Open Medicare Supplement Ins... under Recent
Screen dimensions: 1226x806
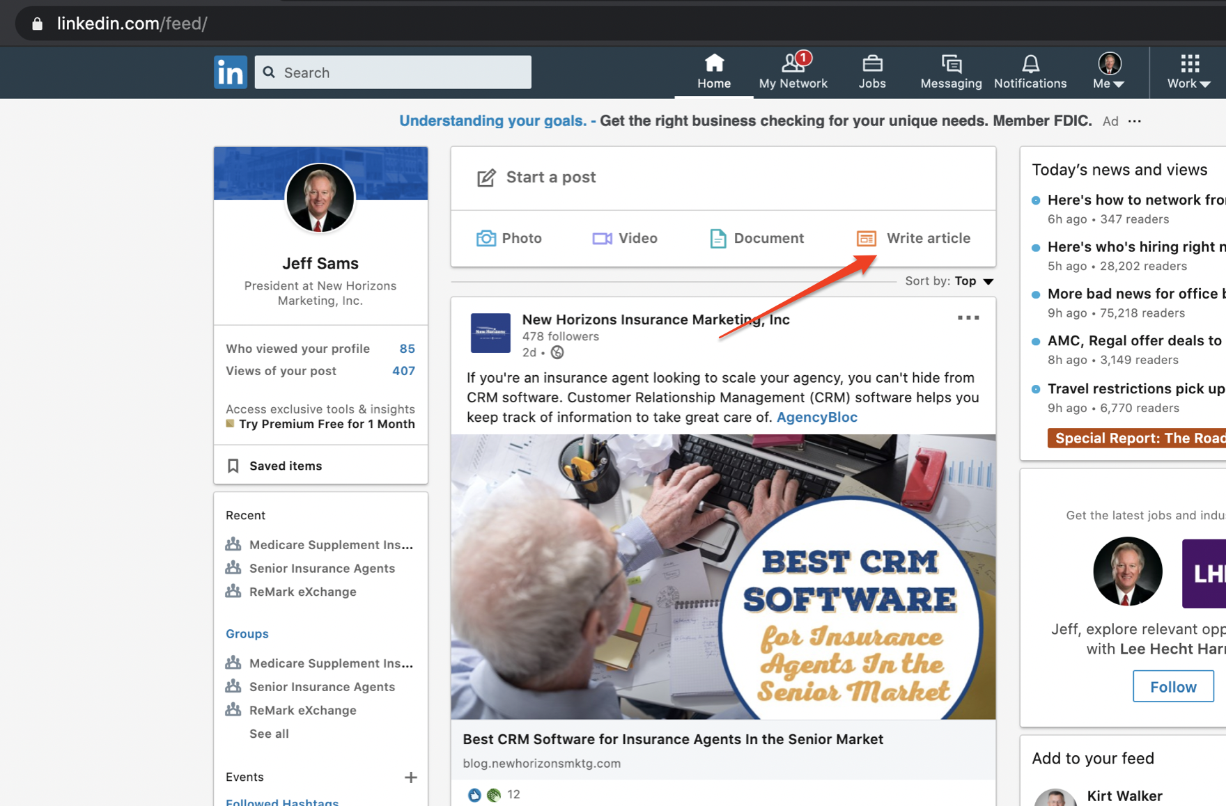331,544
